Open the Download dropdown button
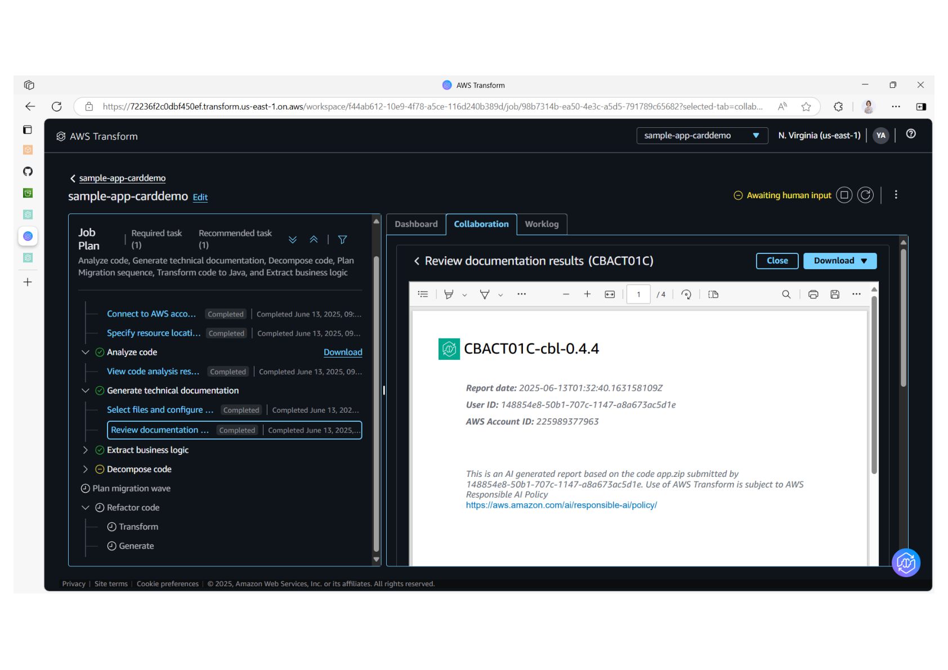948x670 pixels. click(840, 261)
